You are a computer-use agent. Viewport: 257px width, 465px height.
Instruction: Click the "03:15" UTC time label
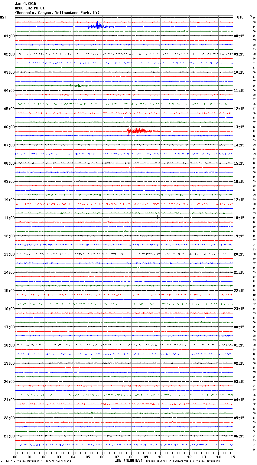pyautogui.click(x=239, y=382)
